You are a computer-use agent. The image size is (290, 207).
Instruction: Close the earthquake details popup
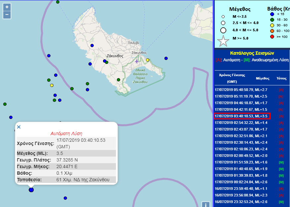click(x=19, y=127)
